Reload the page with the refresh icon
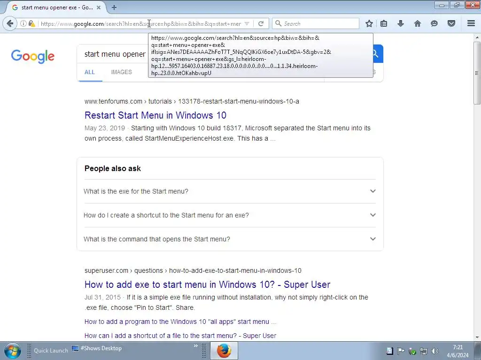Image resolution: width=481 pixels, height=360 pixels. click(x=261, y=23)
